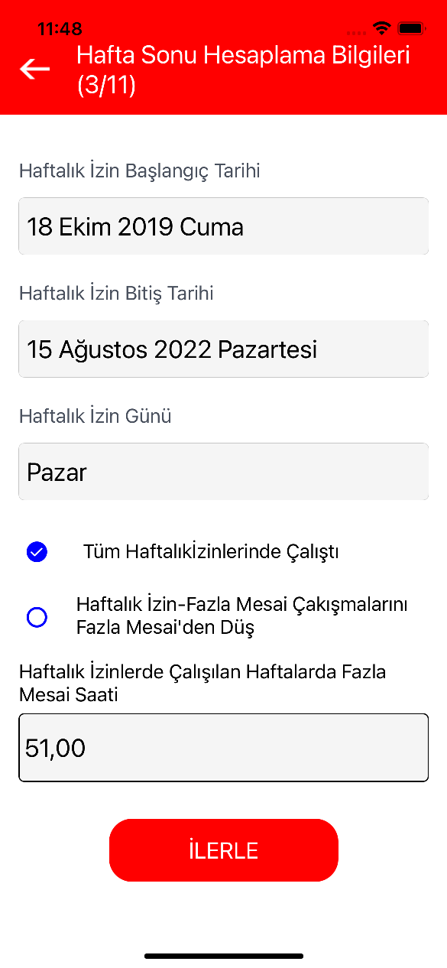Tap the black home indicator bar
The height and width of the screenshot is (968, 447).
(x=224, y=956)
